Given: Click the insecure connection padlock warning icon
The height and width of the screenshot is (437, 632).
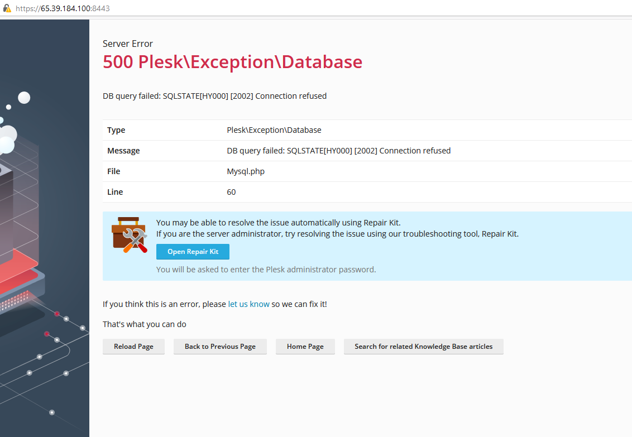Looking at the screenshot, I should 7,8.
